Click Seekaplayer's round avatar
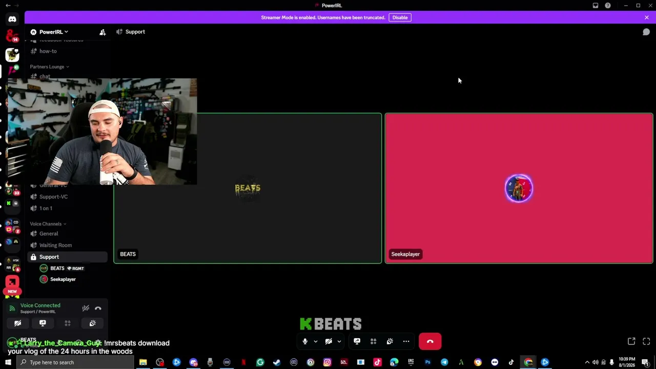The image size is (656, 369). 519,189
